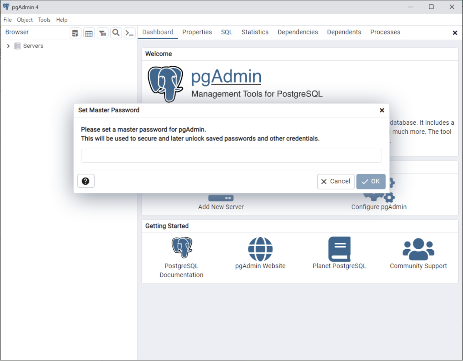Switch to the Dashboard tab
Viewport: 463px width, 361px height.
coord(158,32)
